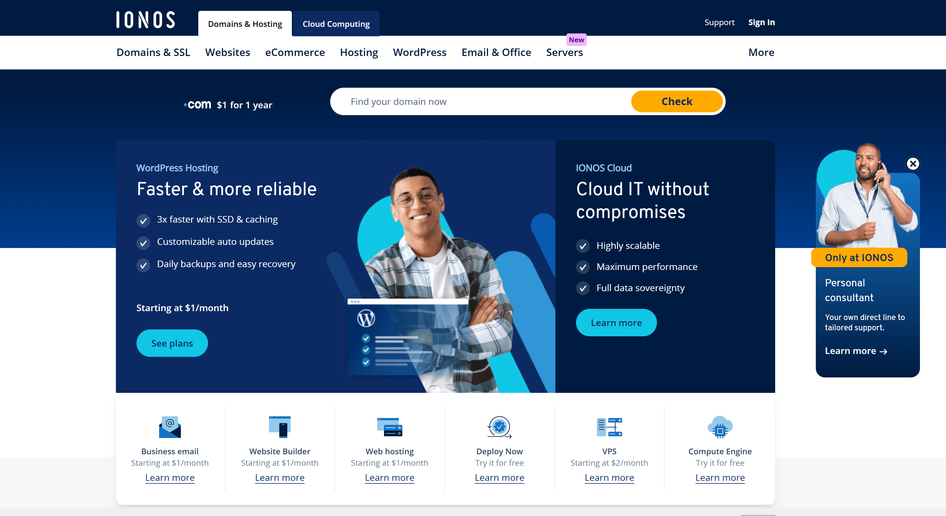Click the Business email envelope icon
946x516 pixels.
point(170,427)
